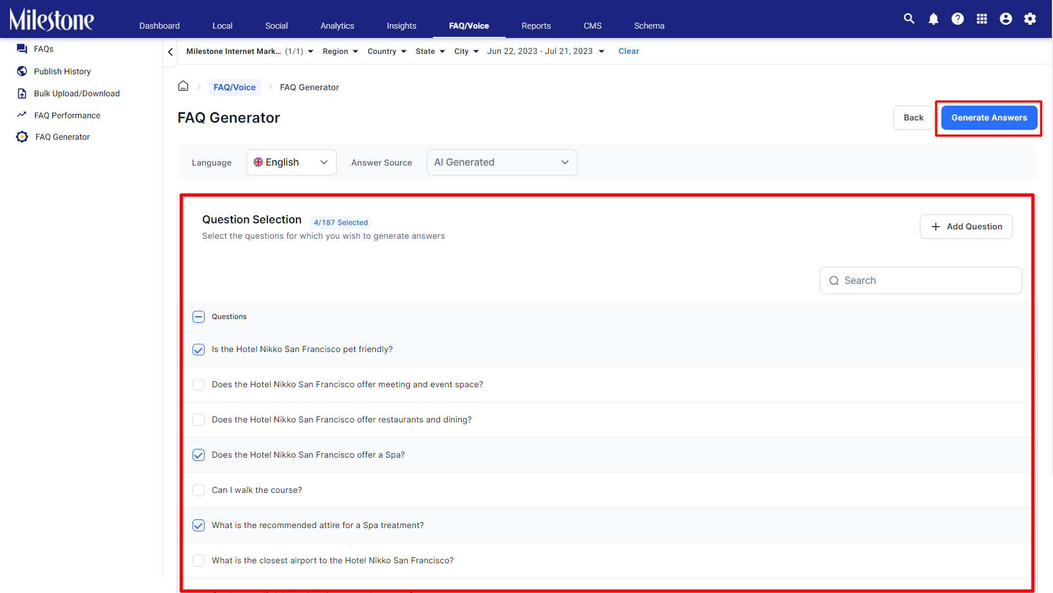Click the FAQs chat icon in sidebar
This screenshot has height=593, width=1053.
[x=22, y=49]
